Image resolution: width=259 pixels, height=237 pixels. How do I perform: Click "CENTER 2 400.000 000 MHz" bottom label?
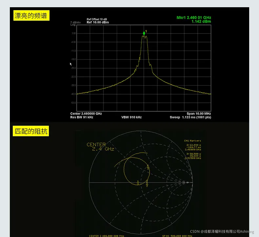[107, 236]
